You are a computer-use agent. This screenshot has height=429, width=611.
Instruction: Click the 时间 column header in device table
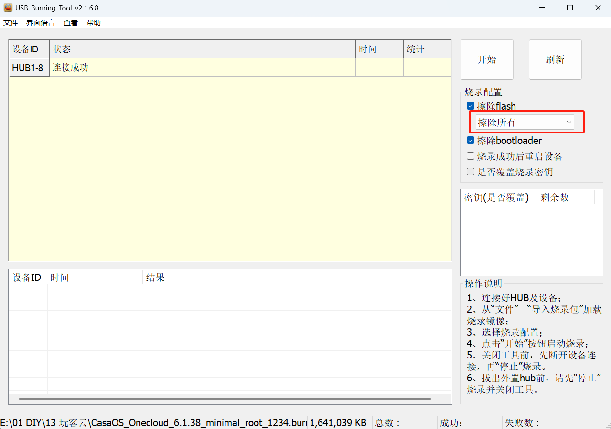click(x=379, y=49)
